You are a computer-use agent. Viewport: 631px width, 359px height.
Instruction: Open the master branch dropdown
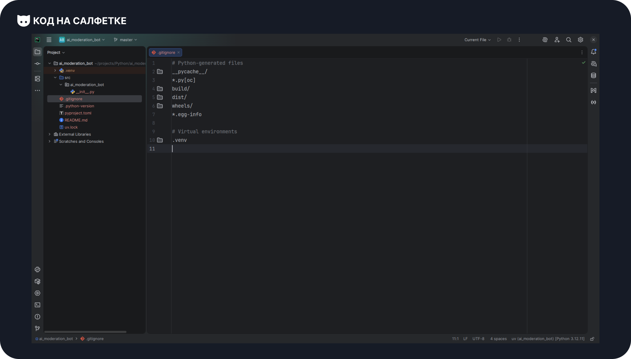pos(126,40)
